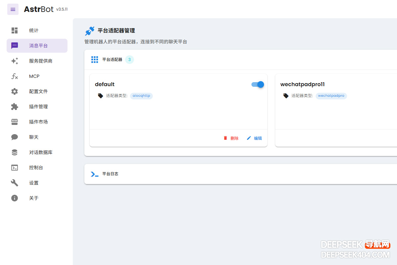Open 服务提供商 in the sidebar

pos(37,61)
